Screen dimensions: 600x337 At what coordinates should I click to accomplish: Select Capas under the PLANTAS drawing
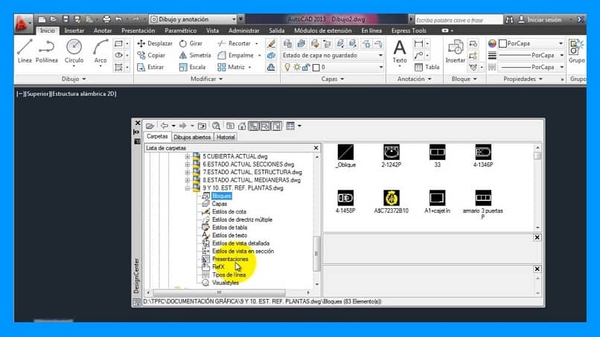220,204
